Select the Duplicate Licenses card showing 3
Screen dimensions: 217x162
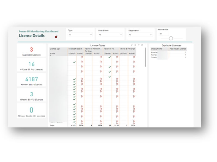(31, 51)
